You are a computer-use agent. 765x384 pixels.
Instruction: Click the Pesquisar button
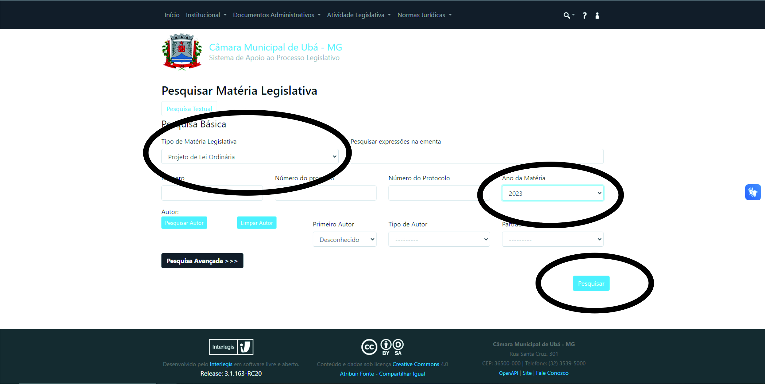click(x=591, y=283)
